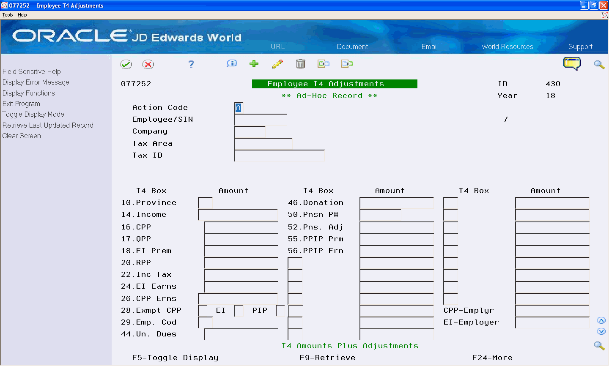Choose Exit Program in the sidebar
The height and width of the screenshot is (366, 609).
[x=21, y=104]
